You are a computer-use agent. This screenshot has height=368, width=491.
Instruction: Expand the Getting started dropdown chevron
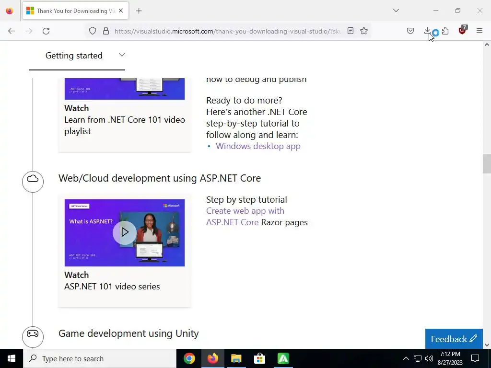tap(122, 55)
